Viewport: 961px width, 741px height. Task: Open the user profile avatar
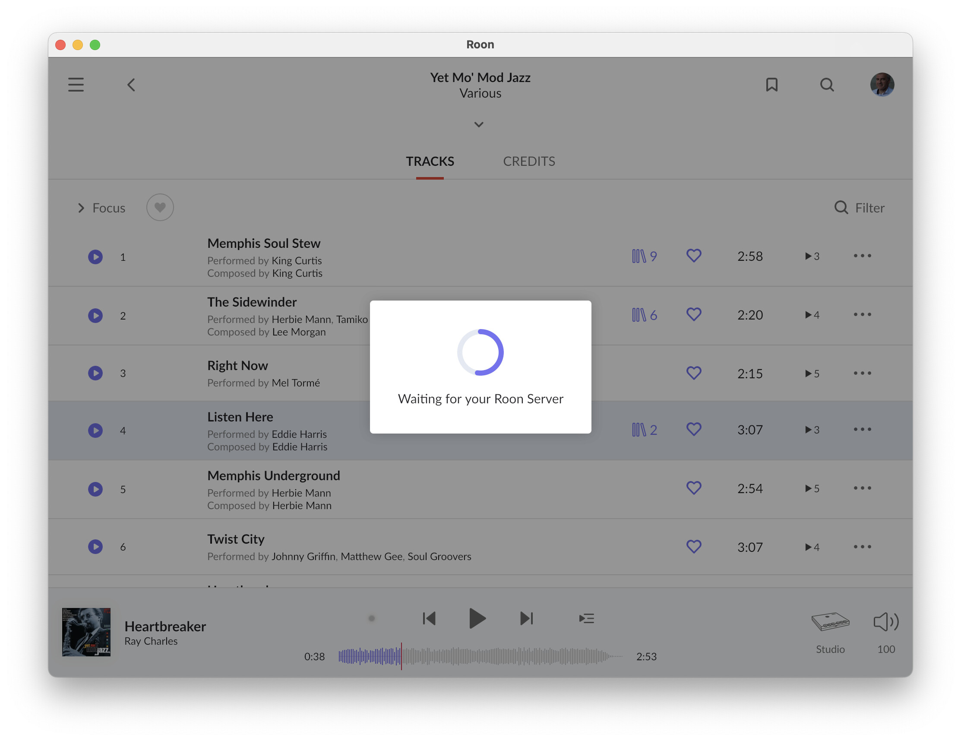pyautogui.click(x=882, y=85)
